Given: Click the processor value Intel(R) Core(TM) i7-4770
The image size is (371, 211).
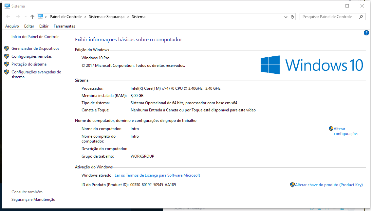Looking at the screenshot, I should 176,88.
